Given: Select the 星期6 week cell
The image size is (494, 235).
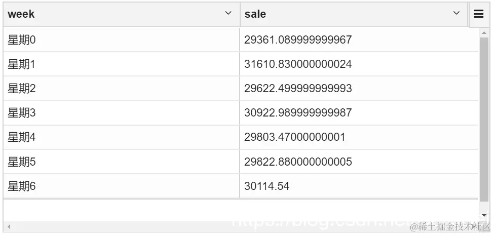Looking at the screenshot, I should coord(22,186).
